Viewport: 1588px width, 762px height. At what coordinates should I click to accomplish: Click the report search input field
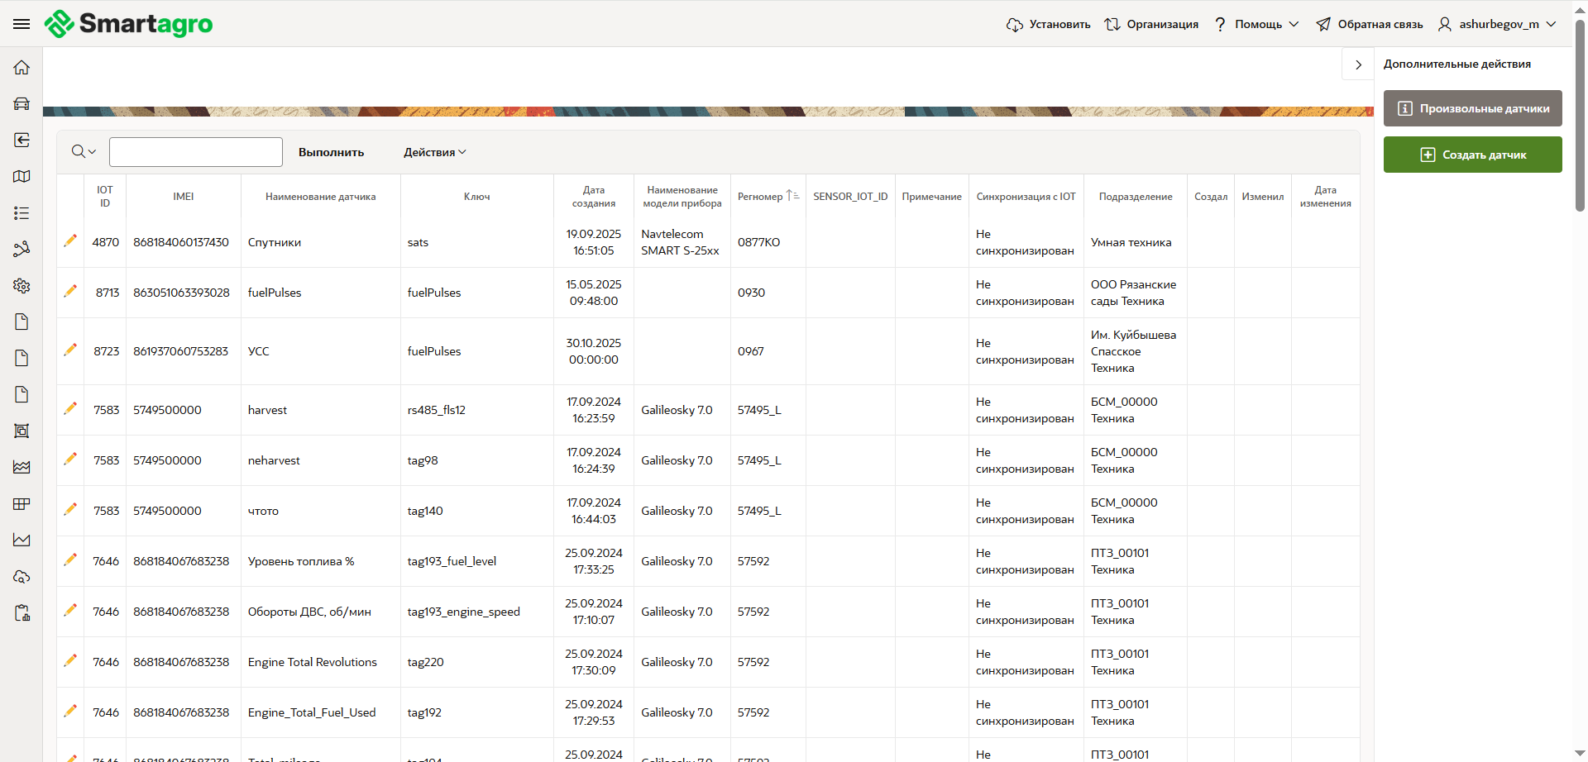[196, 152]
